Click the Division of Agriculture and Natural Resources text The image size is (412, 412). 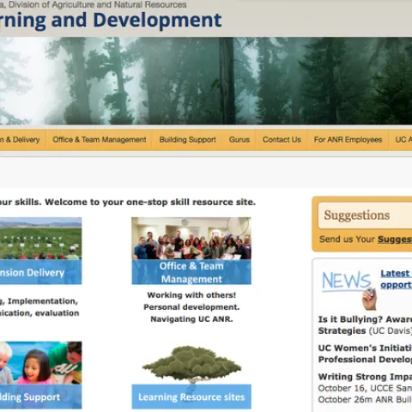click(x=94, y=4)
